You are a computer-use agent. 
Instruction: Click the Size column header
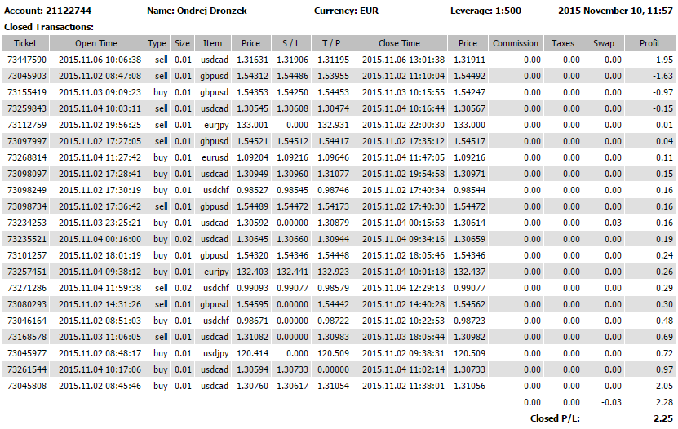(x=182, y=43)
